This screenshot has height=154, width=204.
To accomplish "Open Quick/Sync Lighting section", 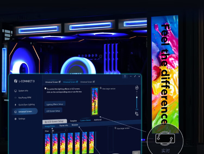I will tap(26, 104).
